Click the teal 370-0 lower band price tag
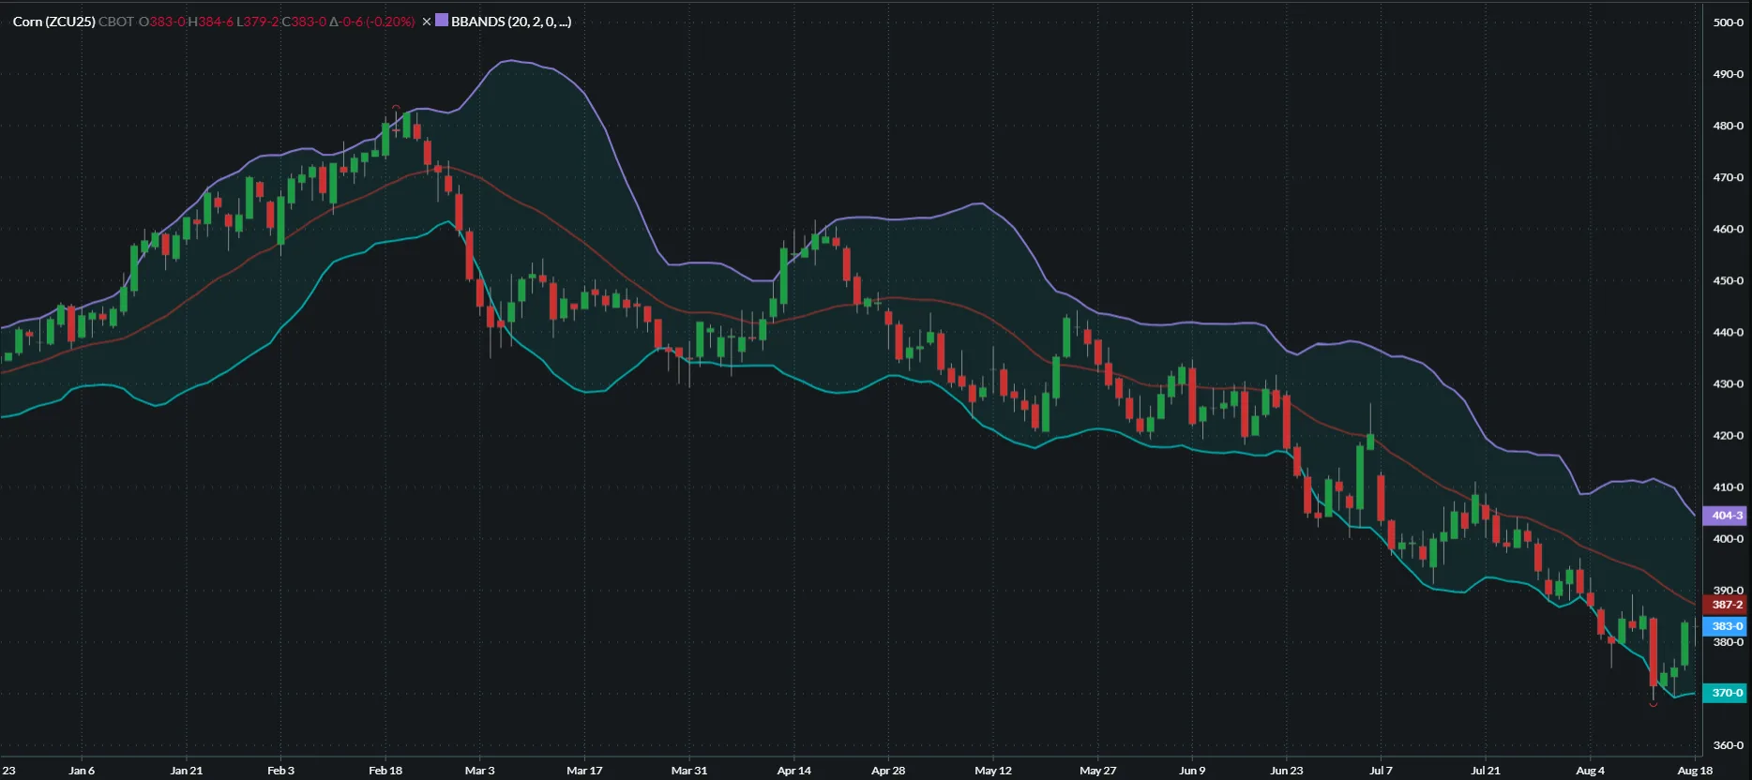1752x780 pixels. pos(1726,693)
